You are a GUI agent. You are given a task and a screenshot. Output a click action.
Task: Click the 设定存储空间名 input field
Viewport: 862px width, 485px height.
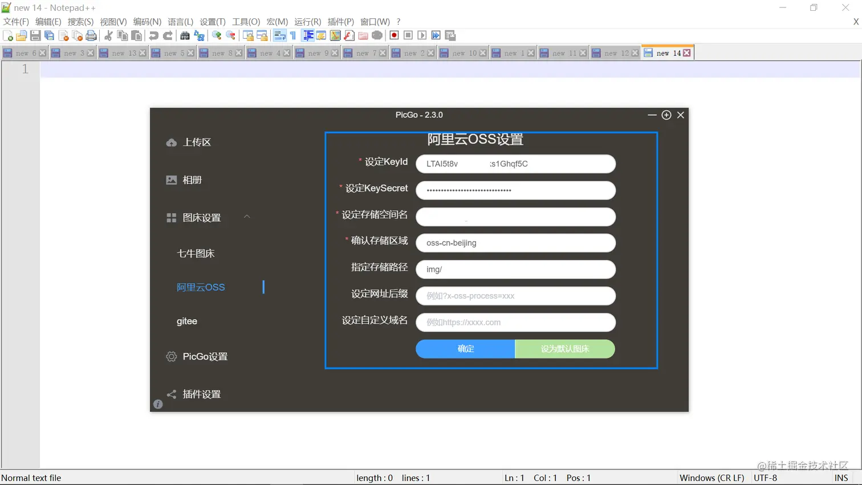click(x=515, y=217)
